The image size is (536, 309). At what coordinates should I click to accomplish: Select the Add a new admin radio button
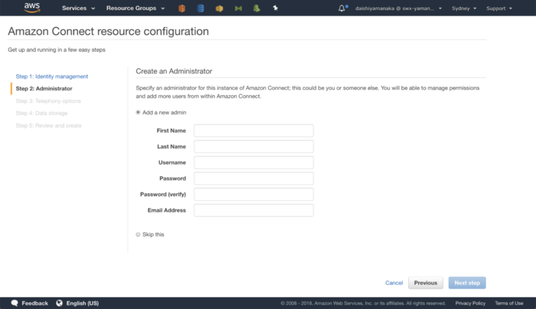(138, 112)
